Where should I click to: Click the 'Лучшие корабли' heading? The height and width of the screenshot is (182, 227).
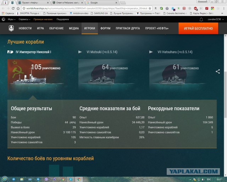(x=26, y=42)
